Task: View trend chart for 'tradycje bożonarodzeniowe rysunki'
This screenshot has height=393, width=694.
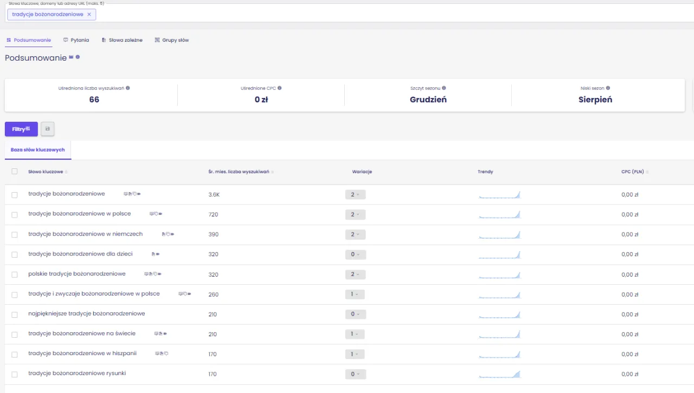Action: [499, 374]
